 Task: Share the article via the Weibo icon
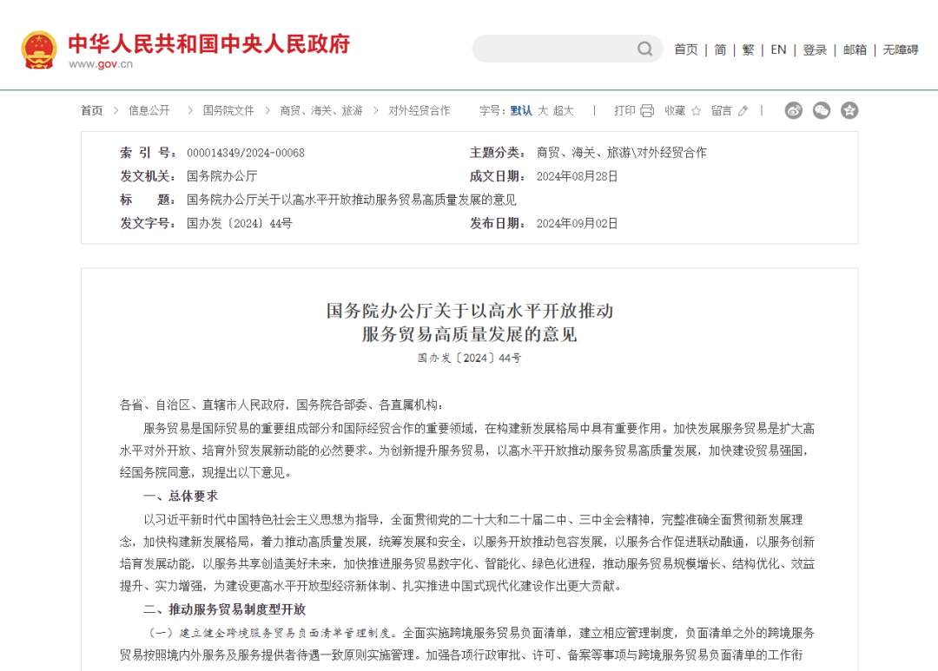793,110
